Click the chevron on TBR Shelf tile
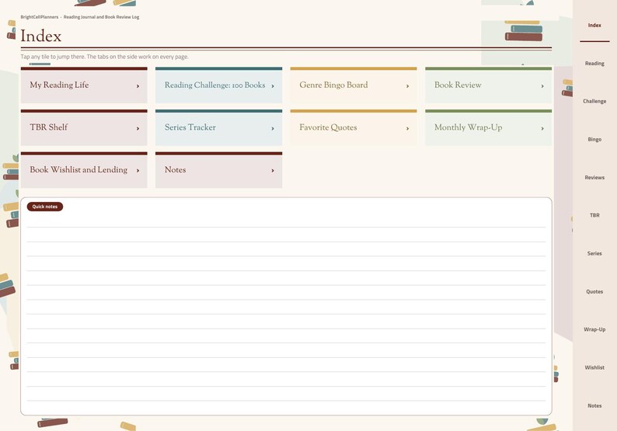Image resolution: width=617 pixels, height=431 pixels. [138, 128]
